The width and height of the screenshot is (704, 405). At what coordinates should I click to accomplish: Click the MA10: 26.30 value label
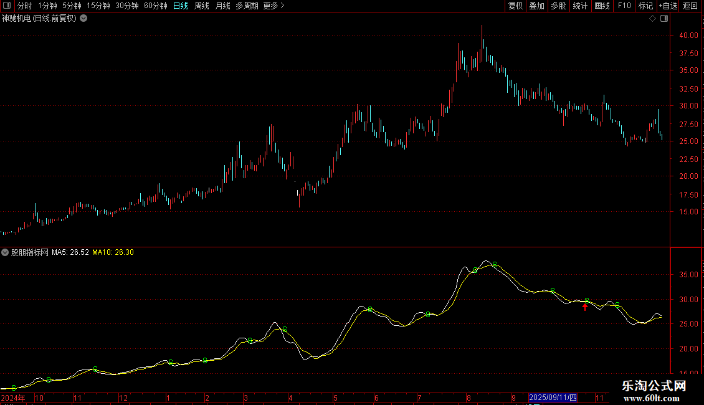(113, 252)
